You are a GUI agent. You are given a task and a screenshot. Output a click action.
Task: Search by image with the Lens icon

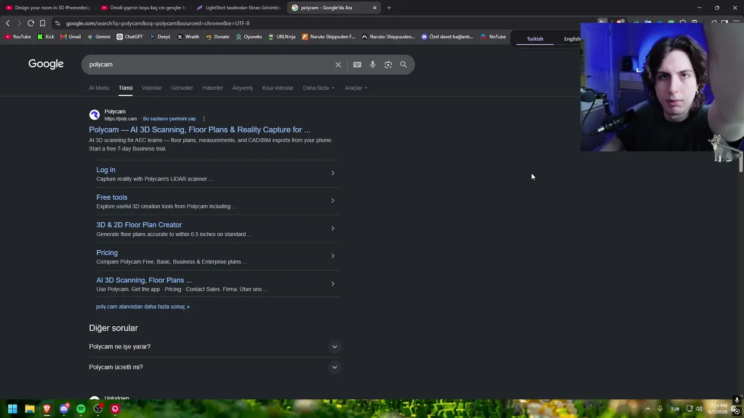coord(388,64)
